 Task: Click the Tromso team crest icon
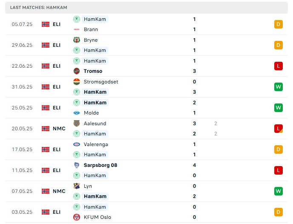click(77, 71)
